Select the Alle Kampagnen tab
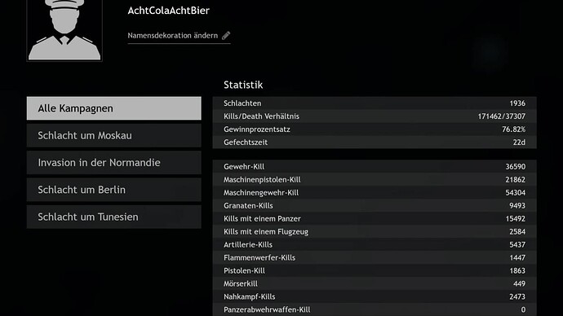 (x=113, y=108)
